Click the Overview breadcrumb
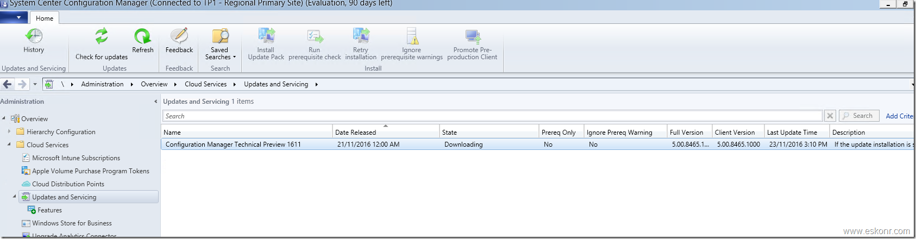Screen dimensions: 916x239 click(154, 84)
